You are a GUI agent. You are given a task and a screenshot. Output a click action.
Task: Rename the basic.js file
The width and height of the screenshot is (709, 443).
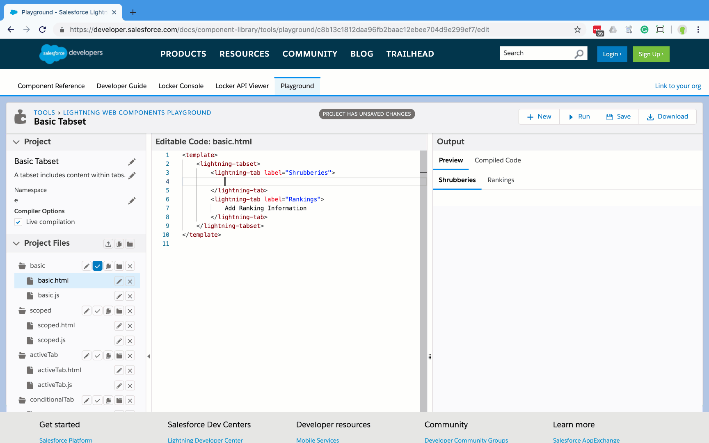[119, 296]
